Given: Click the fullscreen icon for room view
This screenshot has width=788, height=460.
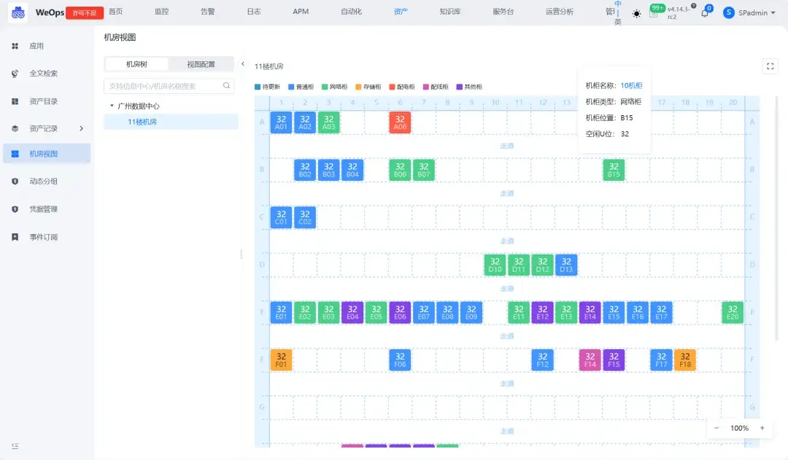Looking at the screenshot, I should [770, 66].
